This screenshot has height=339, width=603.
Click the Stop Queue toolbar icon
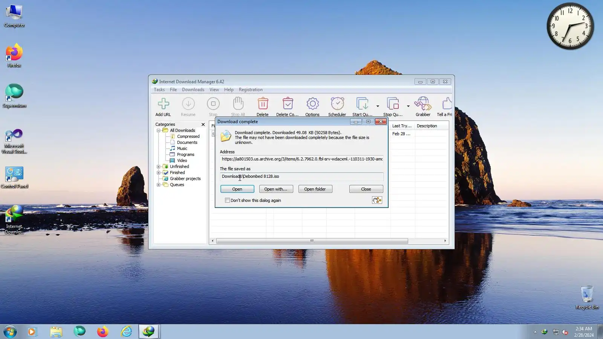pyautogui.click(x=393, y=104)
